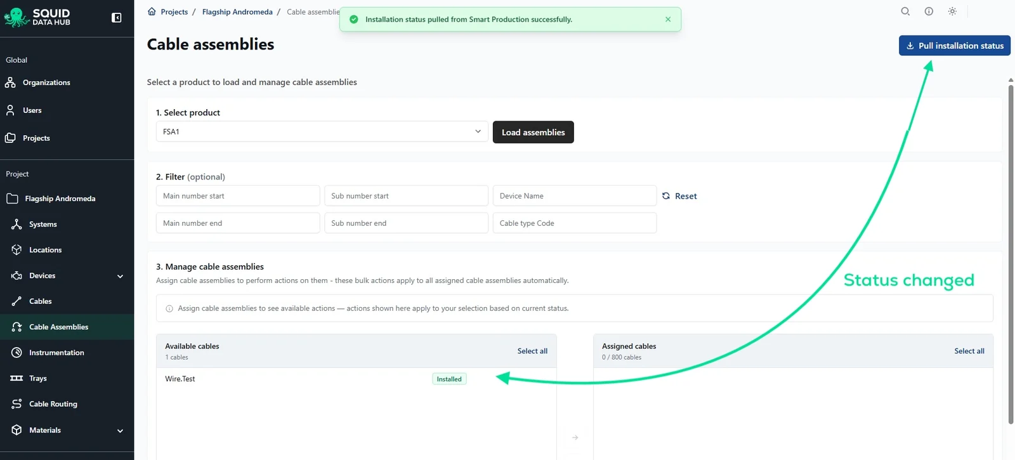This screenshot has height=460, width=1015.
Task: Open the FSA1 product dropdown
Action: (x=322, y=131)
